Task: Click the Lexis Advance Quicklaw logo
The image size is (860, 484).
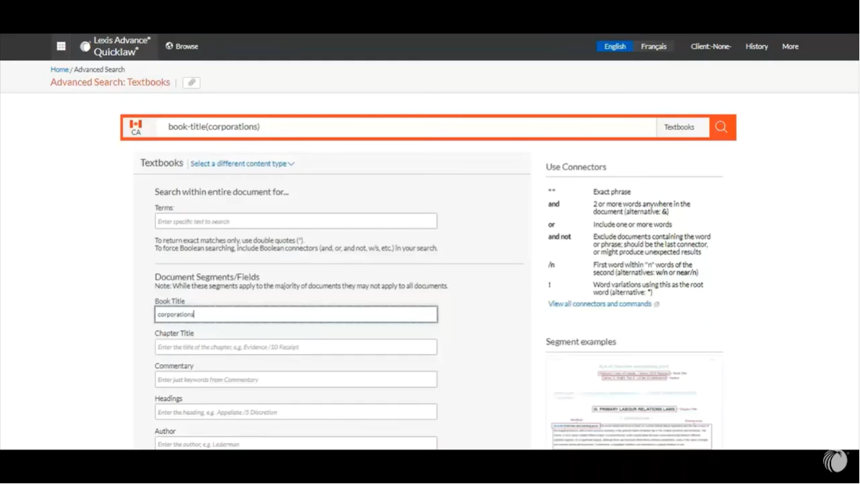Action: (116, 46)
